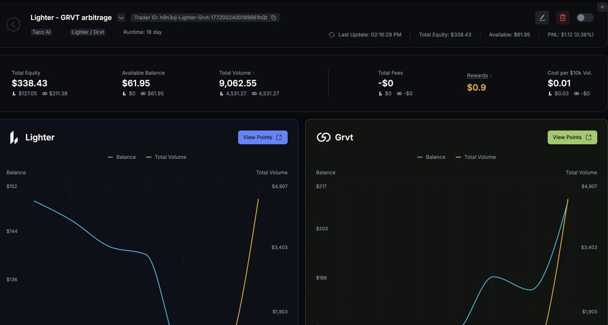Click the $4,907 axis label in Lighter chart
The height and width of the screenshot is (325, 608).
pos(279,187)
